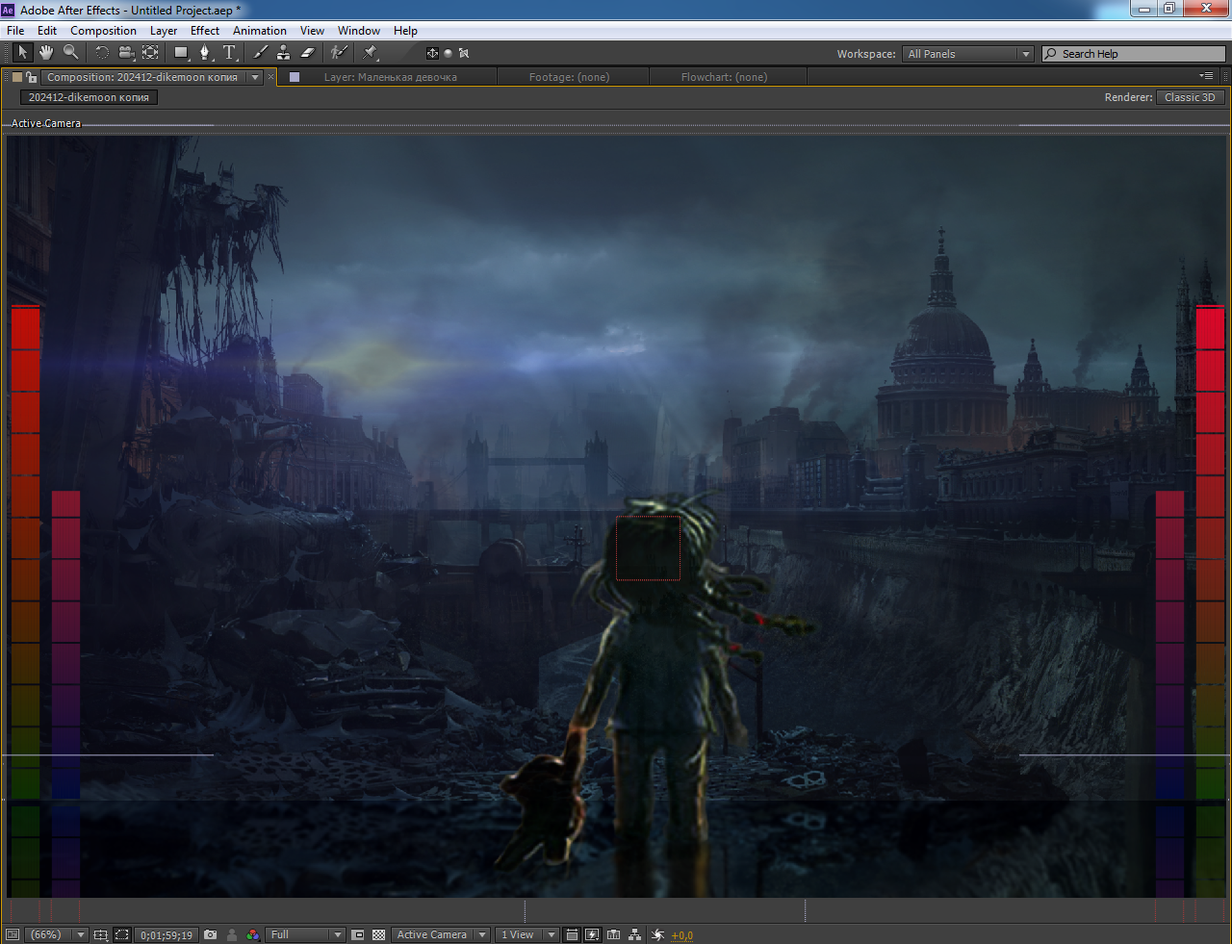Open the Composition menu
Image resolution: width=1232 pixels, height=944 pixels.
tap(103, 31)
